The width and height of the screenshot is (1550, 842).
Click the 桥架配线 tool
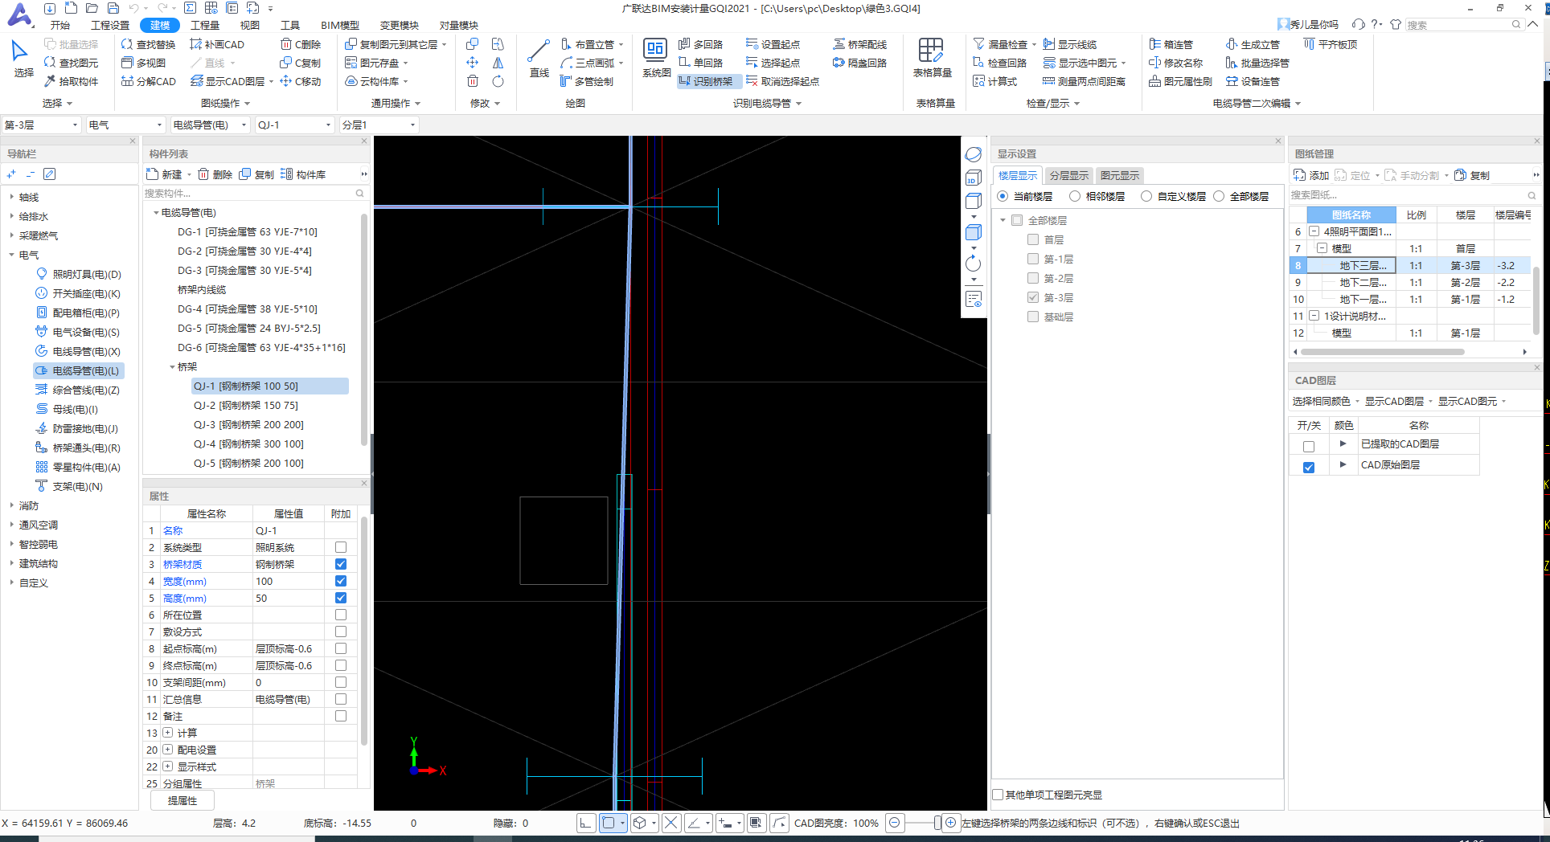tap(859, 44)
